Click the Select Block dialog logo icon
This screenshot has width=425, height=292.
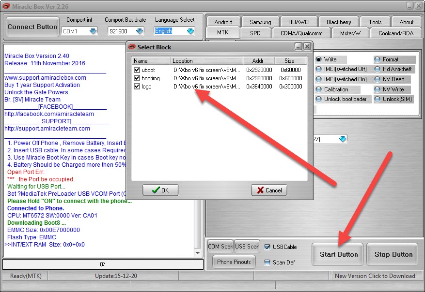point(132,47)
